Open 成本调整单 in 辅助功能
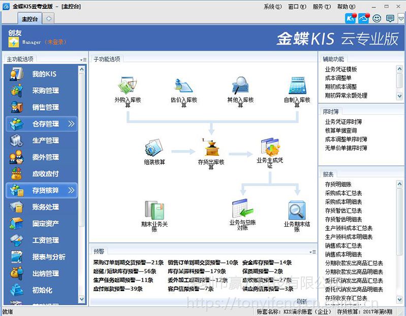Screen dimensions: 406x316 (338, 78)
